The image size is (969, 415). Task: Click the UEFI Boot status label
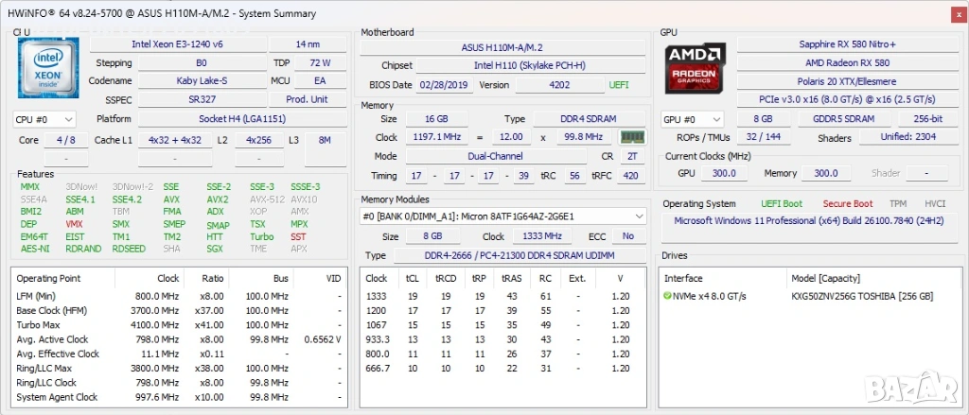tap(782, 203)
